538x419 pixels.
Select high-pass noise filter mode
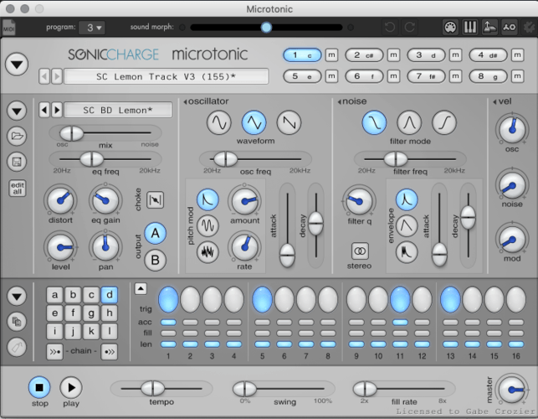(x=444, y=122)
